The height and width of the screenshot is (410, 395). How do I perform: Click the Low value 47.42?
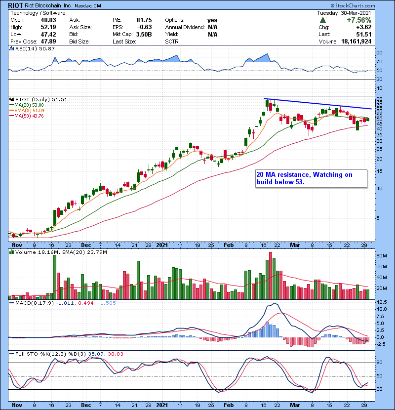[x=48, y=34]
